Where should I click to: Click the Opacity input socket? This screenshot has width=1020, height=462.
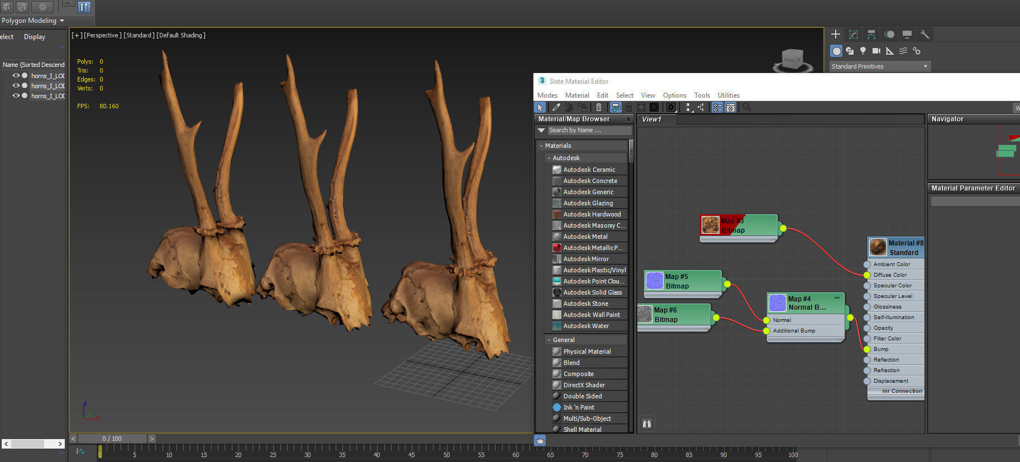[x=867, y=328]
